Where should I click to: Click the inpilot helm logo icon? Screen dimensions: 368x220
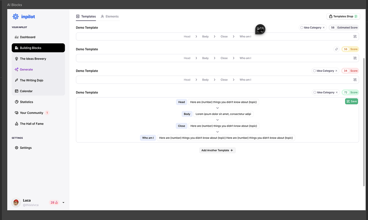(15, 17)
